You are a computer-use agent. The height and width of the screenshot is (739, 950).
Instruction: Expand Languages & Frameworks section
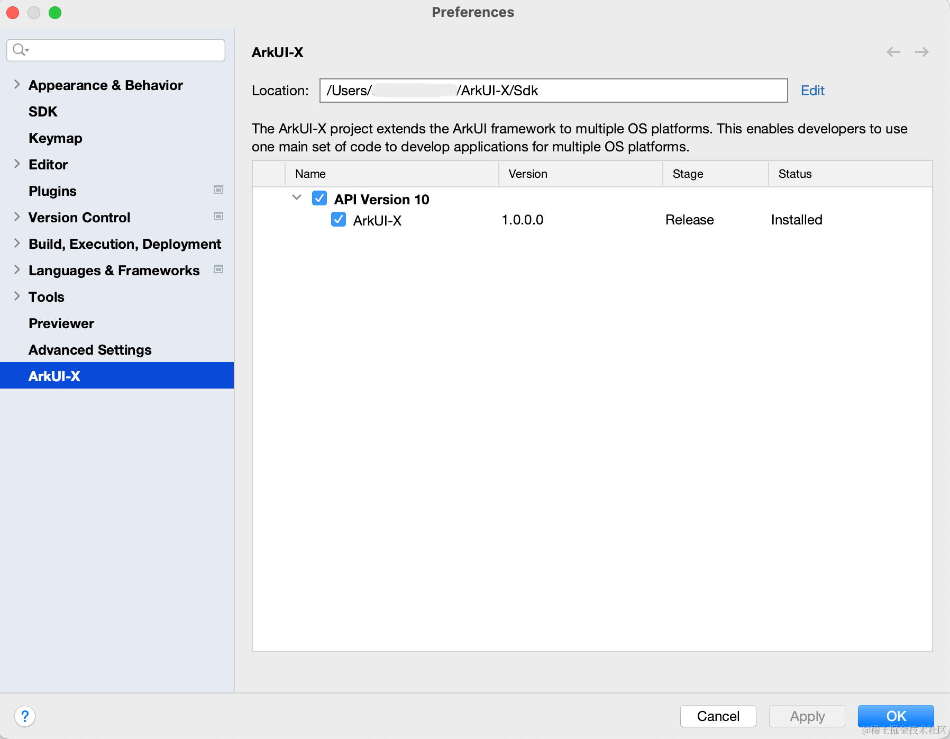point(17,269)
